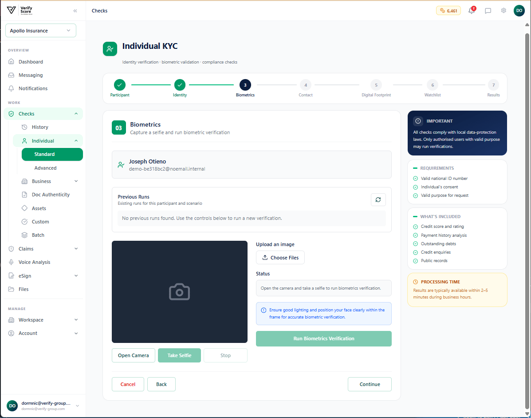Click the Stop camera button

click(225, 355)
